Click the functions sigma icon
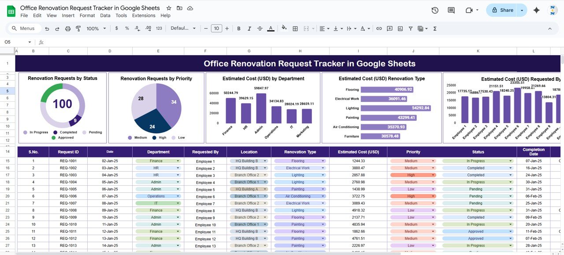564x255 pixels. click(435, 29)
